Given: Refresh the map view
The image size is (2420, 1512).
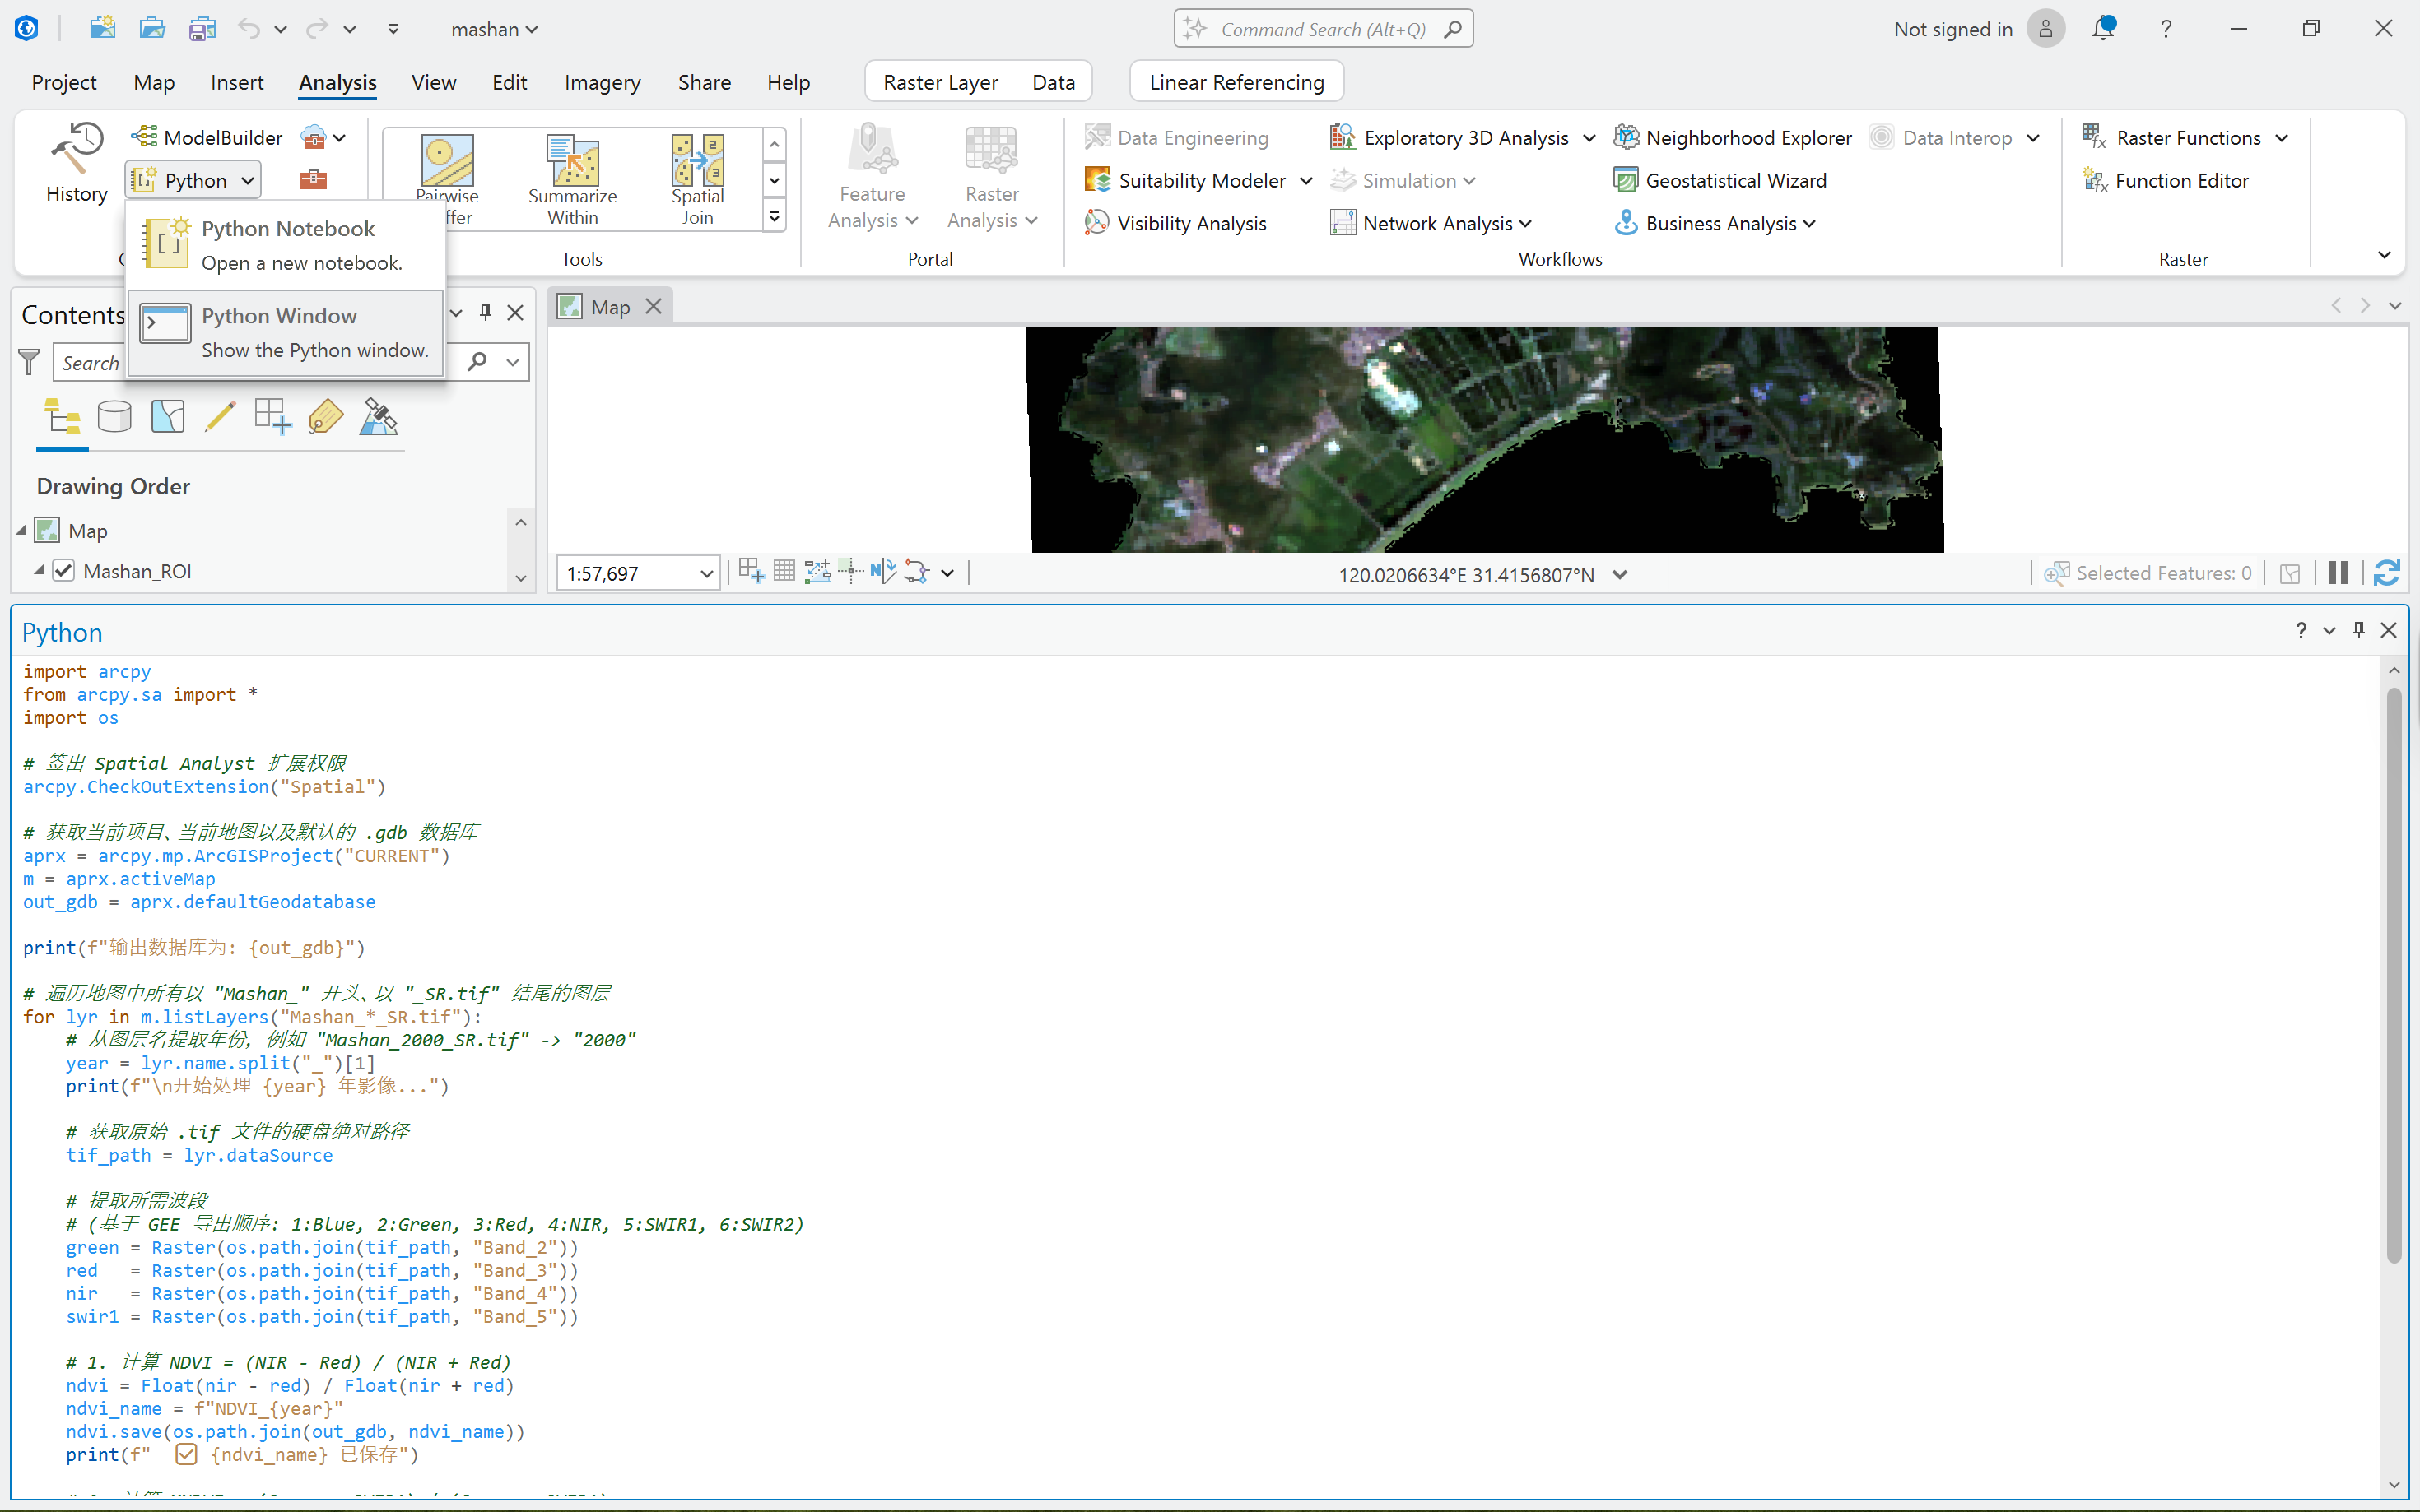Looking at the screenshot, I should click(2387, 573).
